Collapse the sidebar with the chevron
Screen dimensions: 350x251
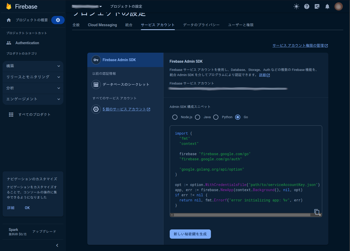[x=57, y=245]
